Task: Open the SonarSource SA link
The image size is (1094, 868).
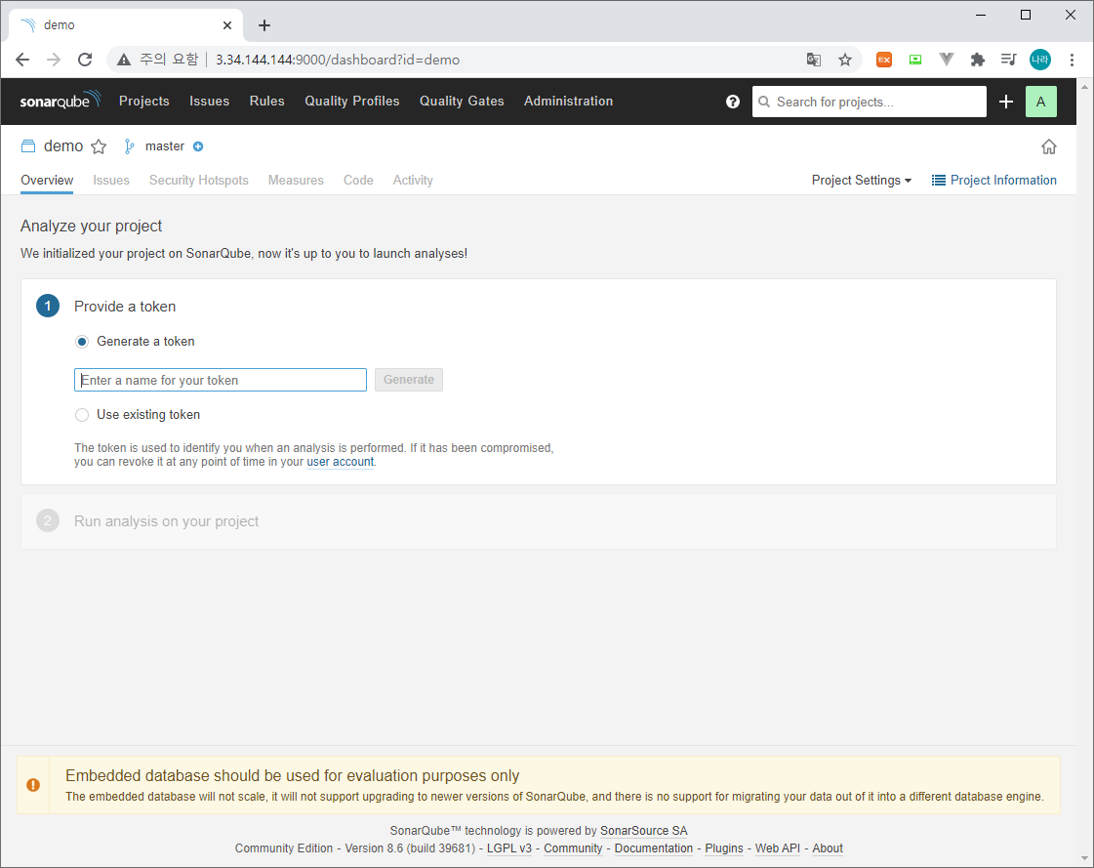Action: pyautogui.click(x=644, y=830)
